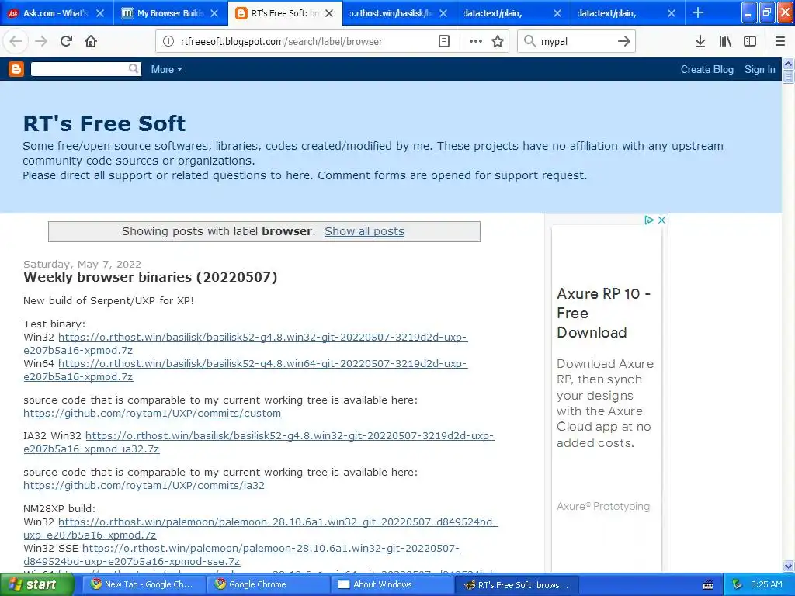Switch to About Windows taskbar item
This screenshot has height=596, width=795.
(392, 584)
